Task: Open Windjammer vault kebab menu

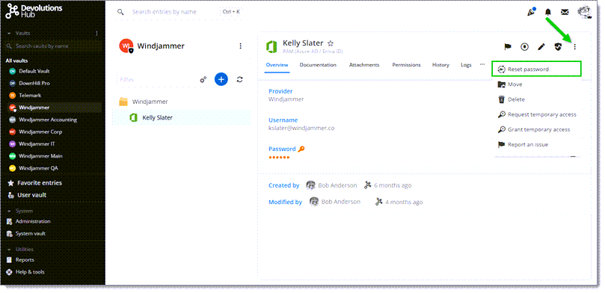Action: click(240, 46)
